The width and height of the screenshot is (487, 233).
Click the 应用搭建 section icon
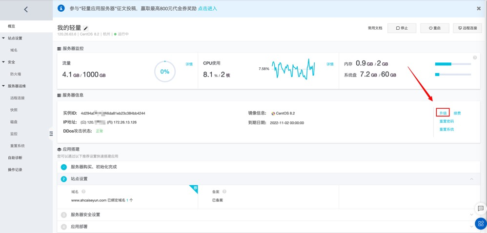tap(60, 149)
